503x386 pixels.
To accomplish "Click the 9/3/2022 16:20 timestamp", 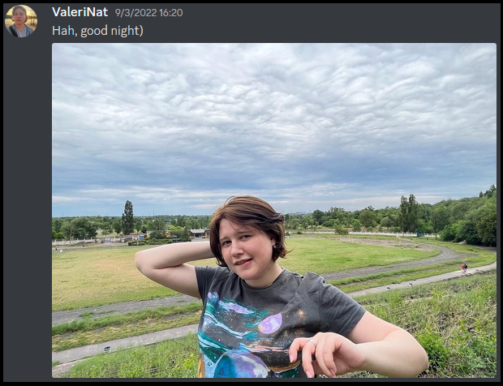I will pos(148,12).
